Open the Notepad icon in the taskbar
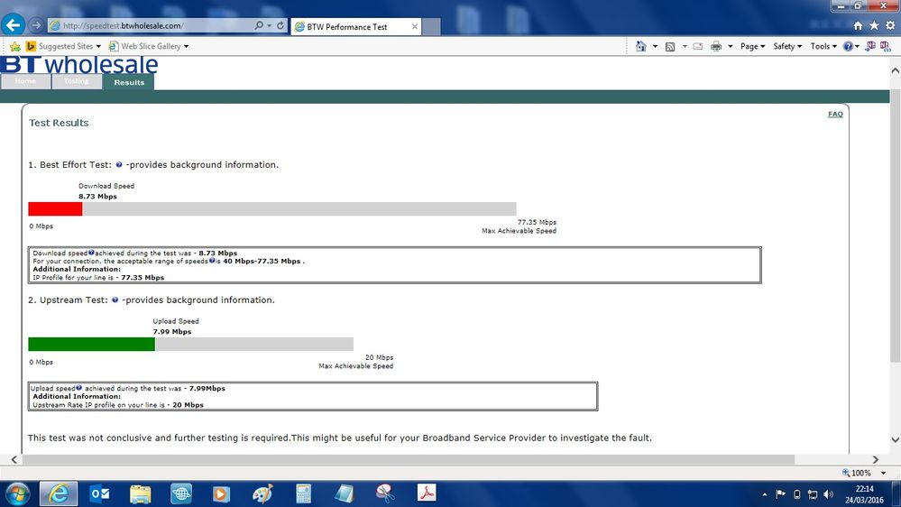Image resolution: width=901 pixels, height=507 pixels. 345,493
